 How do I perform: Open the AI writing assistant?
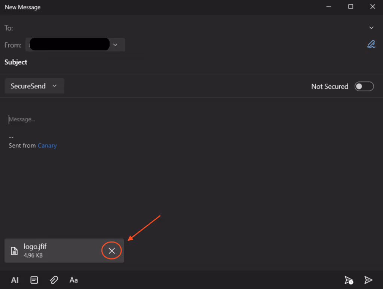(15, 280)
